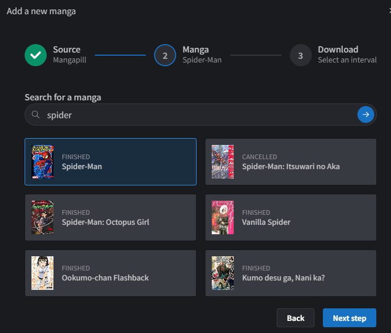Click Kumo desu ga, Nani ka? cover
The width and height of the screenshot is (391, 333).
223,273
